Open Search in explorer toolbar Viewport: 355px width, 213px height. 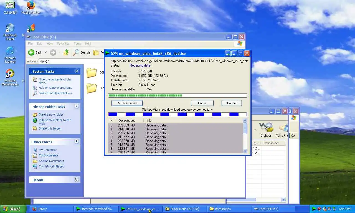coord(82,52)
